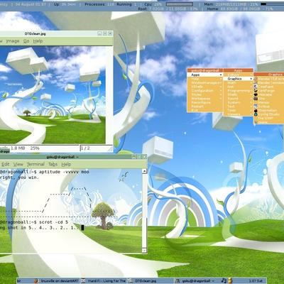Screen dimensions: 284x284
Task: Expand the Programming category in the Apps menu
Action: 238,91
